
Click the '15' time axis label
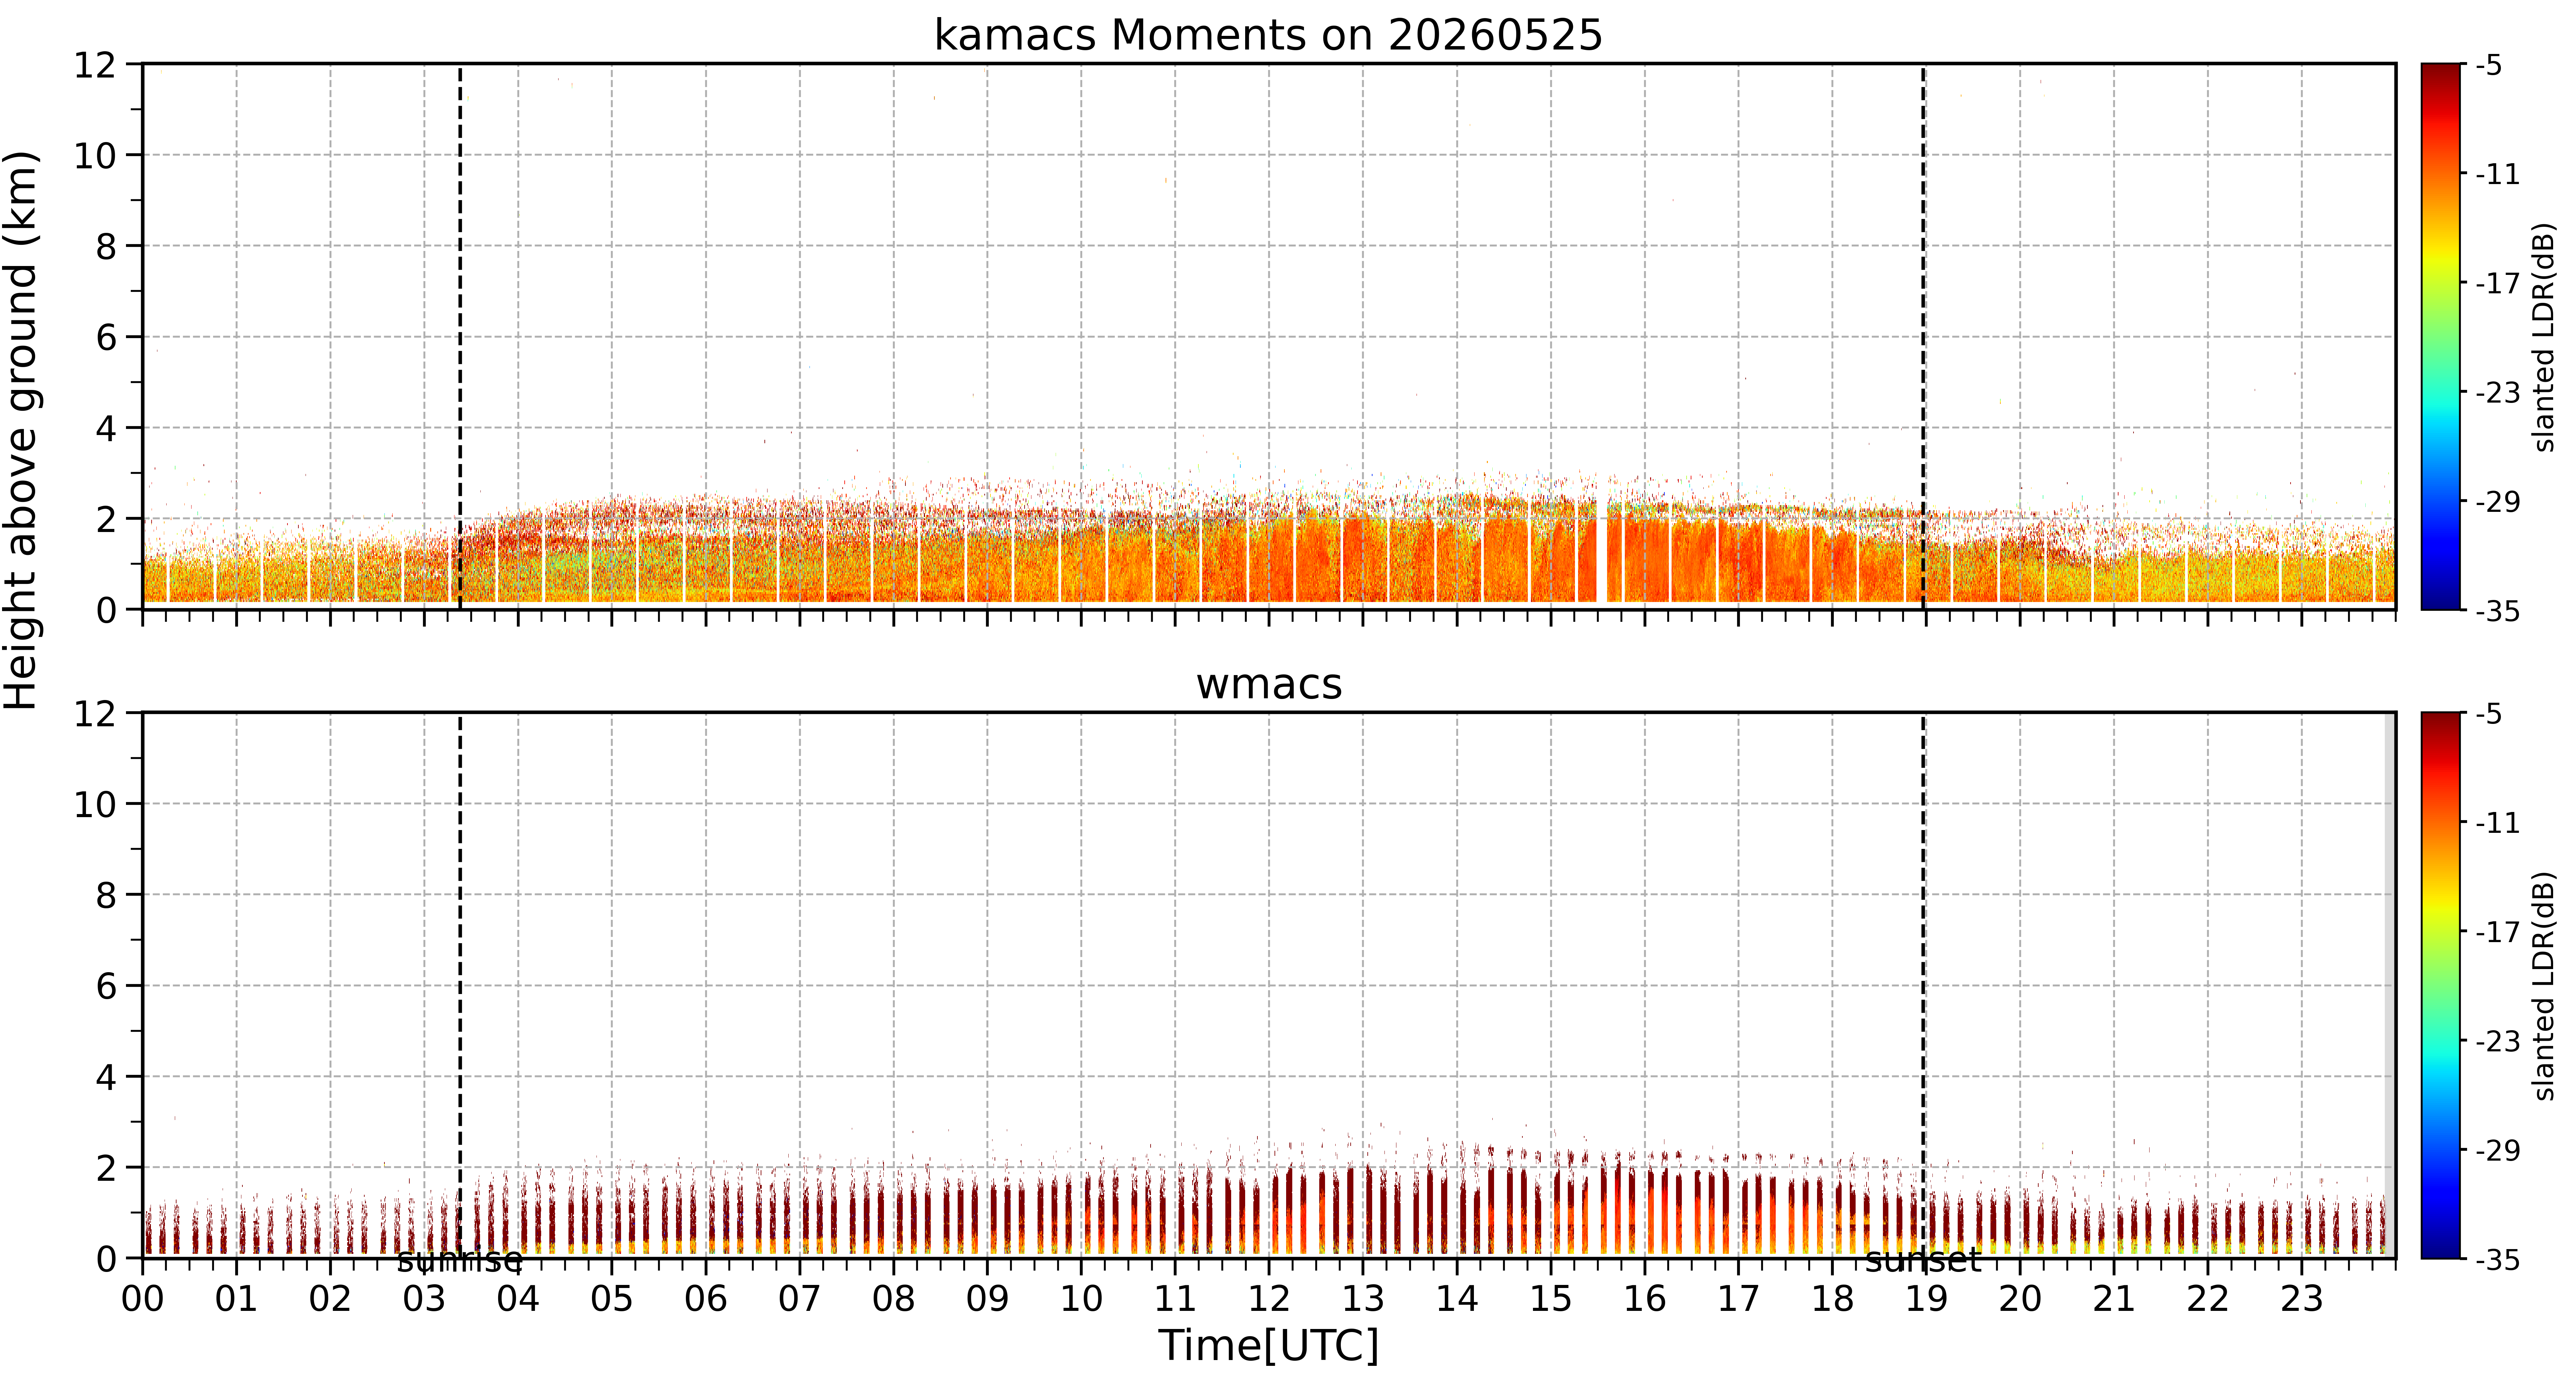[x=1551, y=1299]
